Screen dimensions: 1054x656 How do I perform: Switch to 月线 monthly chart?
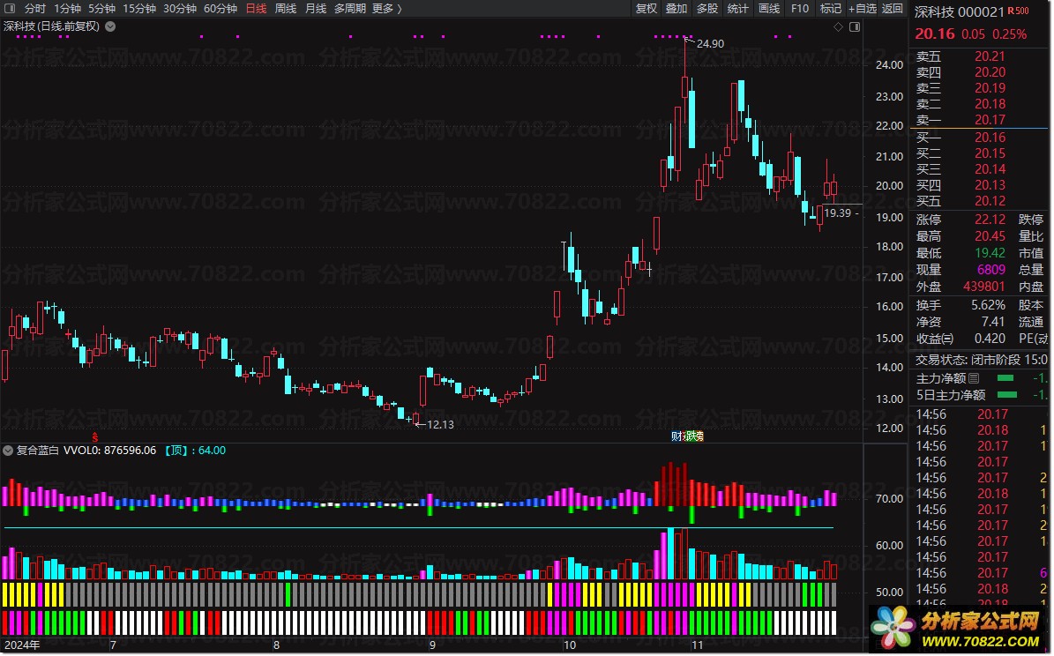point(316,9)
